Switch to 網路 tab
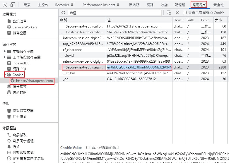This screenshot has width=229, height=163. click(150, 5)
